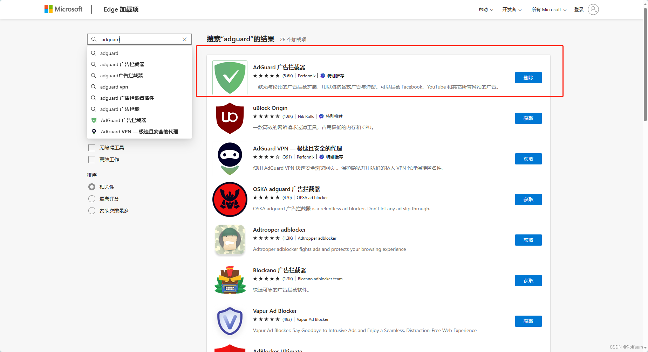Image resolution: width=648 pixels, height=352 pixels.
Task: Click star rating of AdGuard 广告拦截器
Action: coord(266,76)
